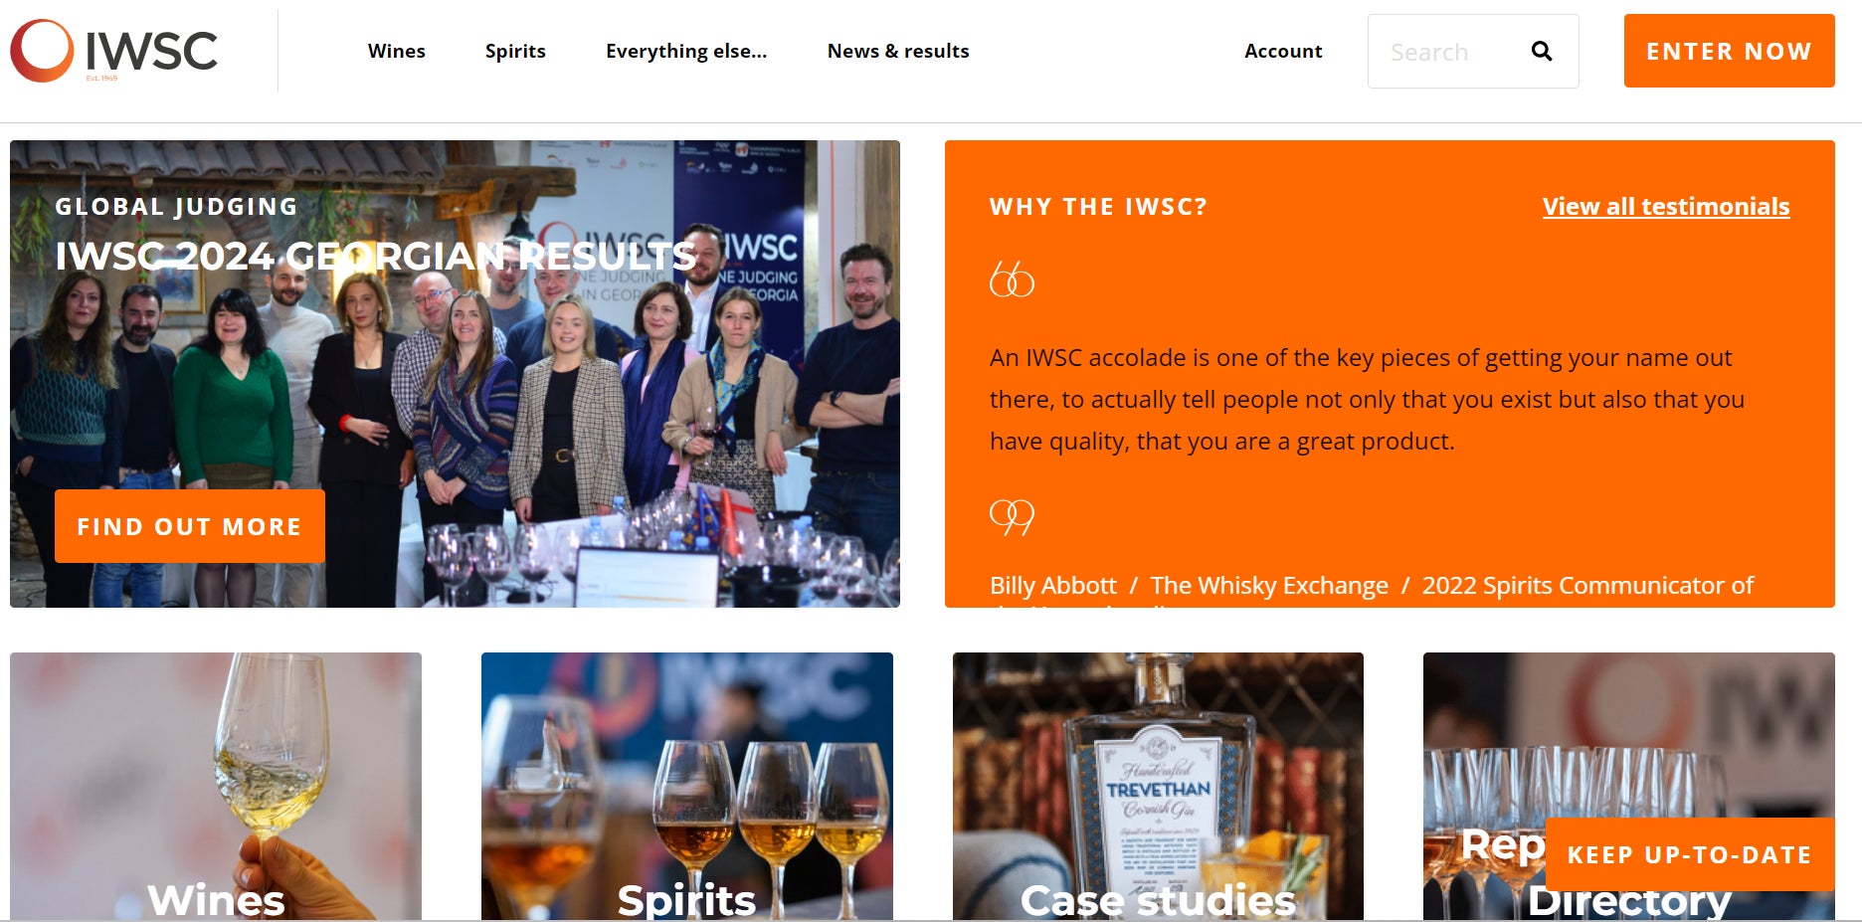The height and width of the screenshot is (922, 1862).
Task: Open View all testimonials link
Action: (1666, 206)
